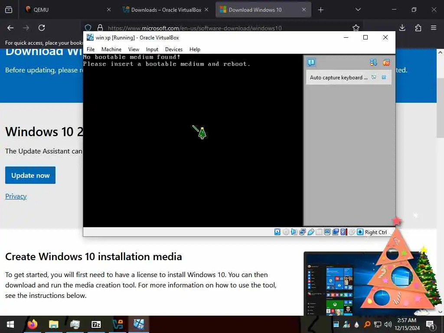Click the site security padlock icon

click(100, 28)
